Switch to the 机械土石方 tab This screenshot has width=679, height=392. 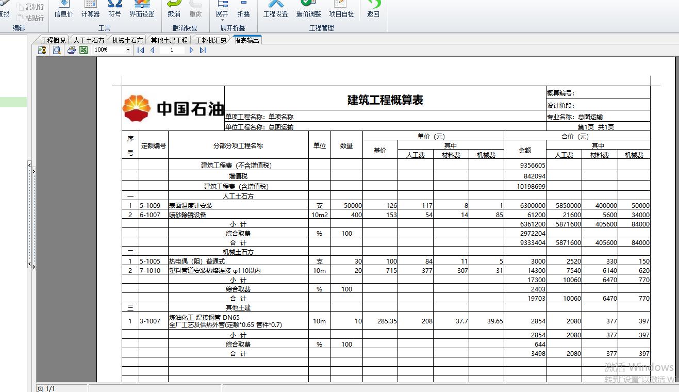127,40
